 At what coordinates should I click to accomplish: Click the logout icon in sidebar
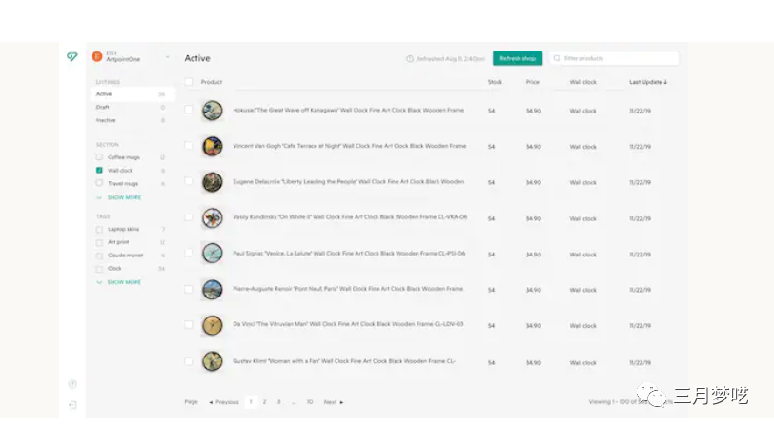tap(72, 405)
